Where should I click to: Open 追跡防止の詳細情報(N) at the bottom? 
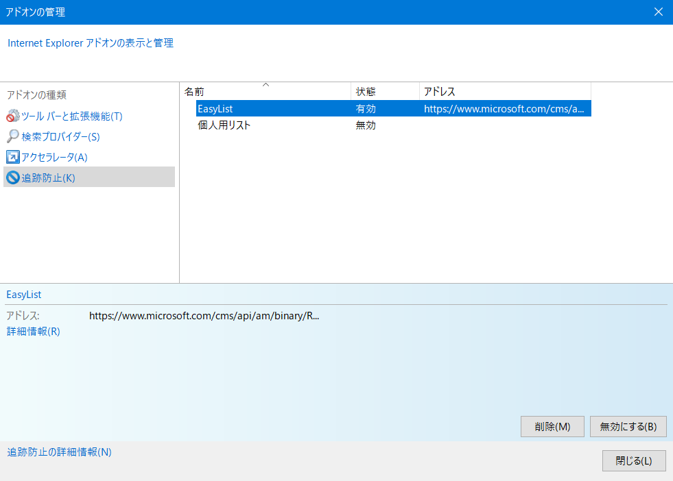point(59,452)
